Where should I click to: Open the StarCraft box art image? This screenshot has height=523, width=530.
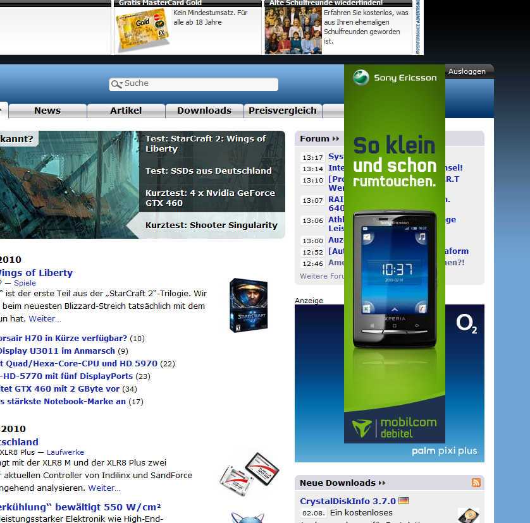coord(249,305)
